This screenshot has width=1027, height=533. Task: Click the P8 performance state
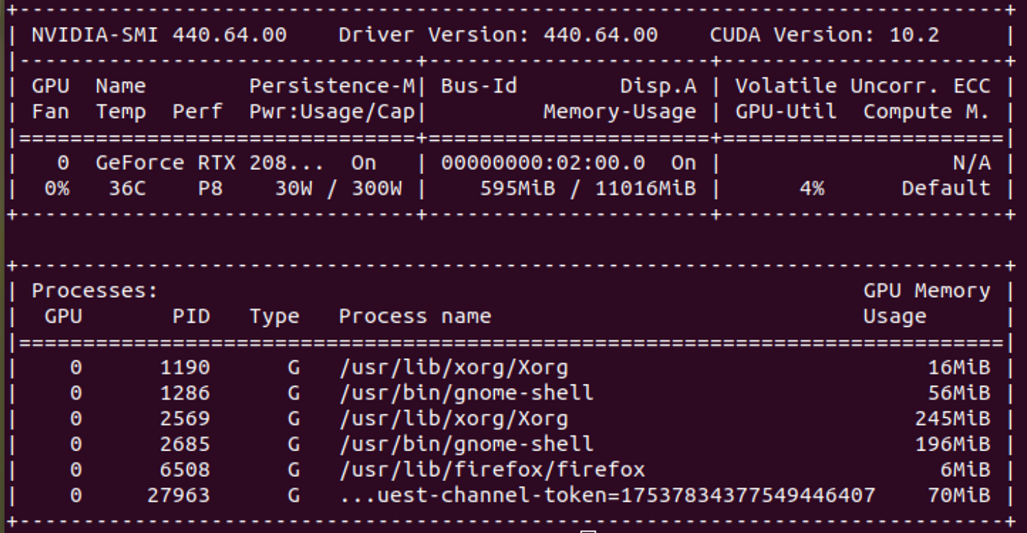point(210,188)
